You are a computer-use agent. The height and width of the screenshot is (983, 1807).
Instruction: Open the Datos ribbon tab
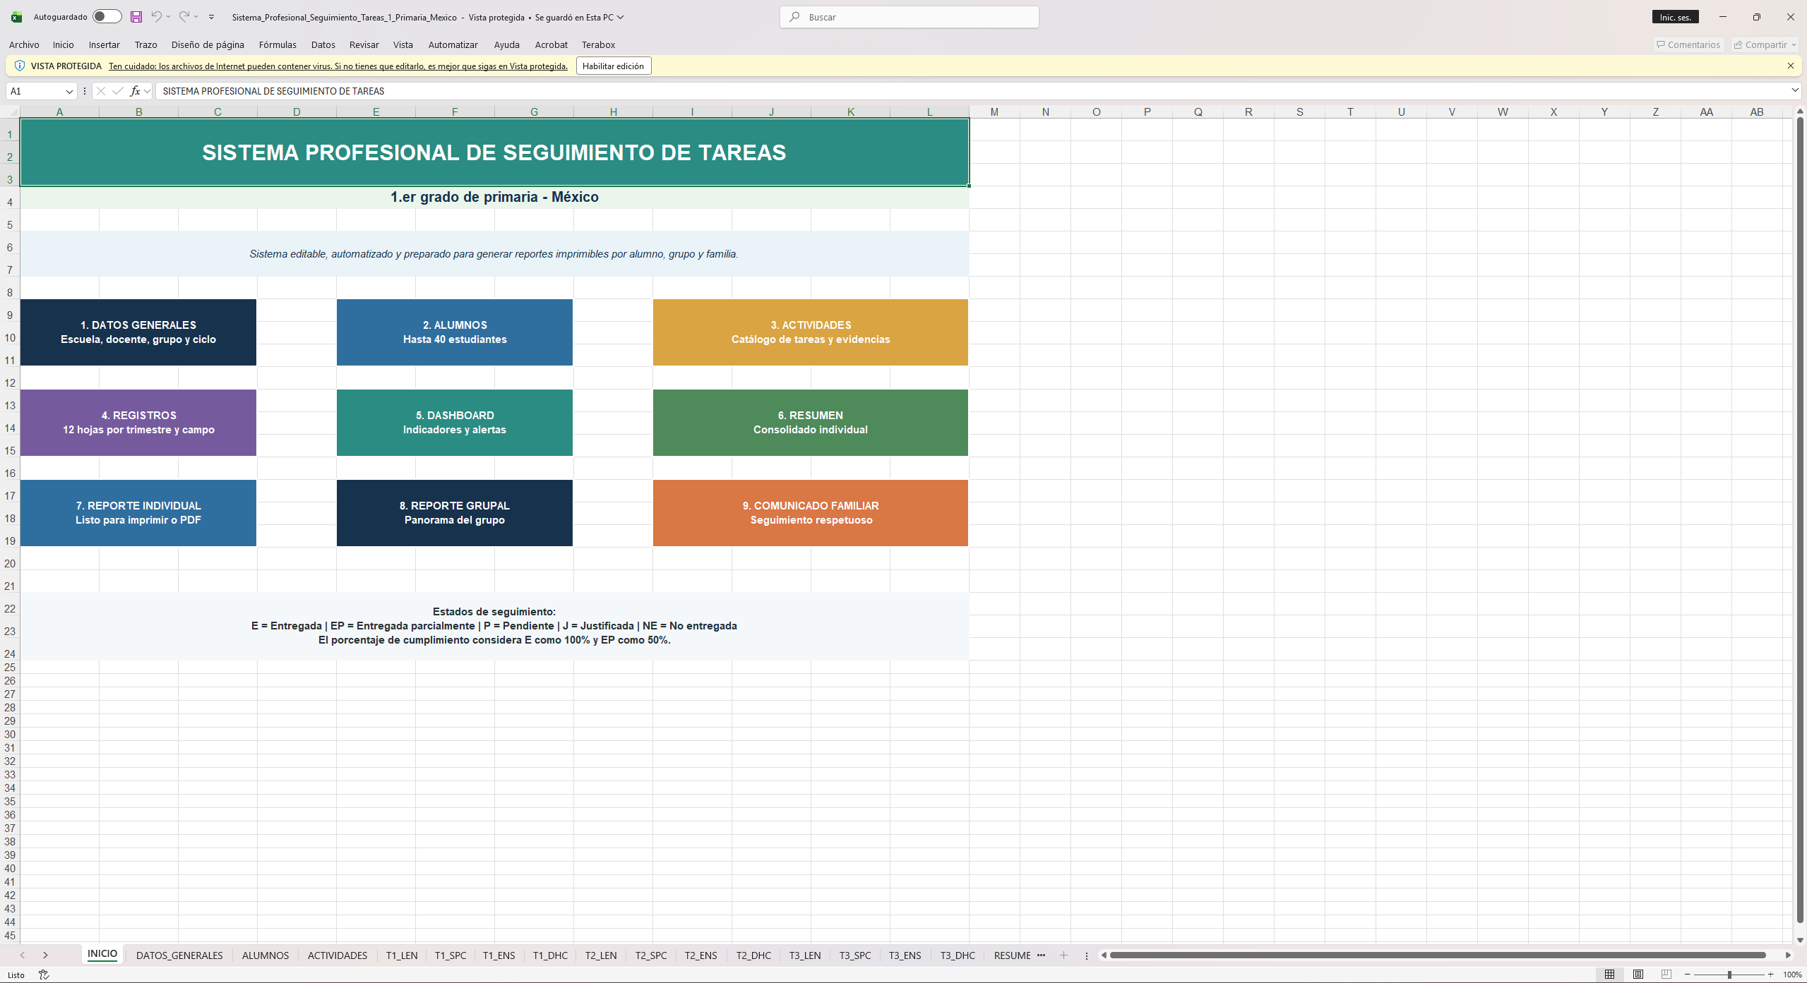point(323,44)
